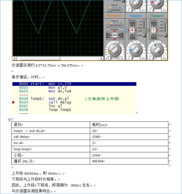Set Channel B coupling to OFF
Image resolution: width=182 pixels, height=194 pixels.
coord(140,31)
